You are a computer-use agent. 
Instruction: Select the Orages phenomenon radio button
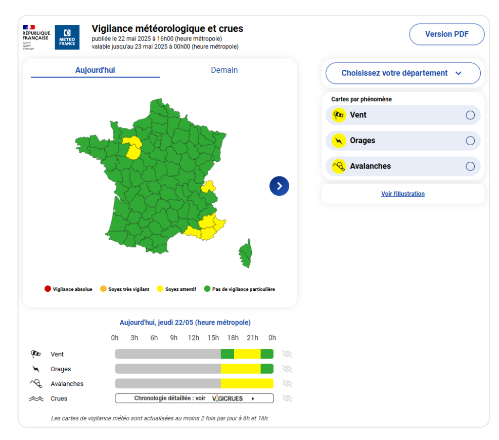pos(470,141)
